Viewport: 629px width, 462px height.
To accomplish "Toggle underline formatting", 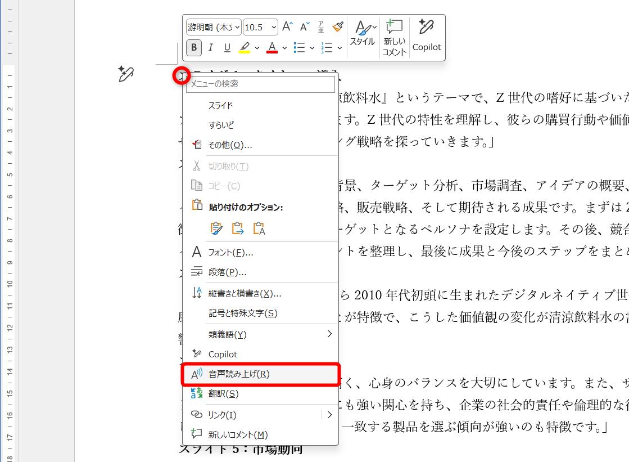I will click(226, 48).
